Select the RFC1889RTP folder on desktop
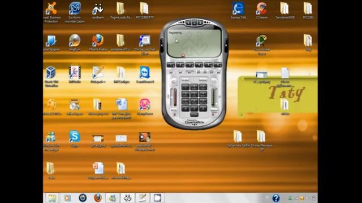Image resolution: width=362 pixels, height=203 pixels. pyautogui.click(x=145, y=10)
